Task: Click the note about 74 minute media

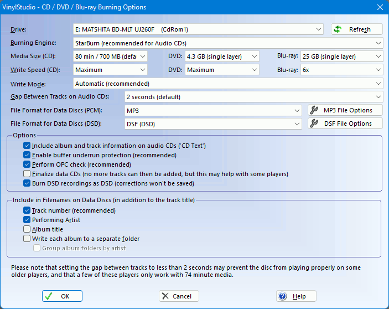Action: pos(186,271)
